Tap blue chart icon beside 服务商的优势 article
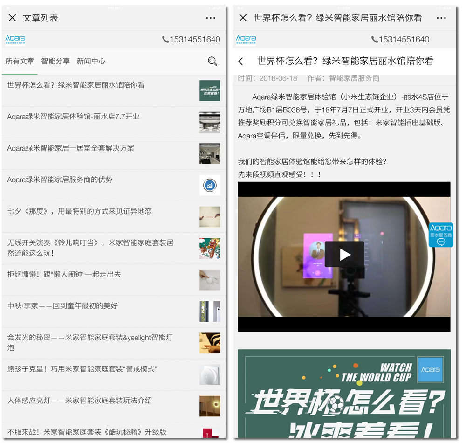 tap(210, 185)
